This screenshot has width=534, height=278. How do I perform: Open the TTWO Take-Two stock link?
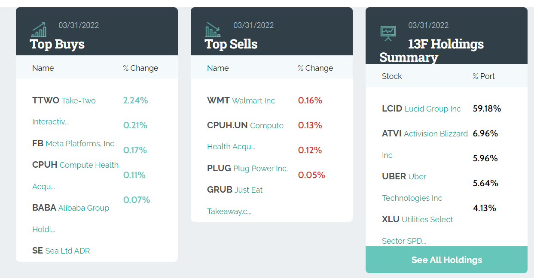point(64,101)
